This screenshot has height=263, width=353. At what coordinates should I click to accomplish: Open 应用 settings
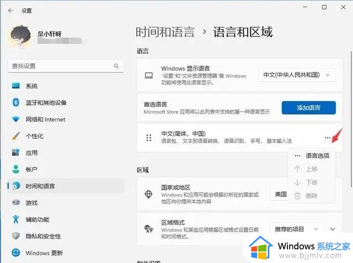coord(66,152)
